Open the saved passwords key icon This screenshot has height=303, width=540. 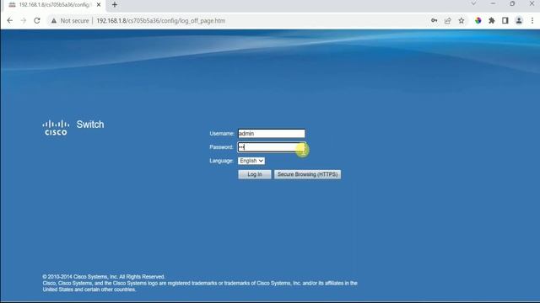pos(434,20)
